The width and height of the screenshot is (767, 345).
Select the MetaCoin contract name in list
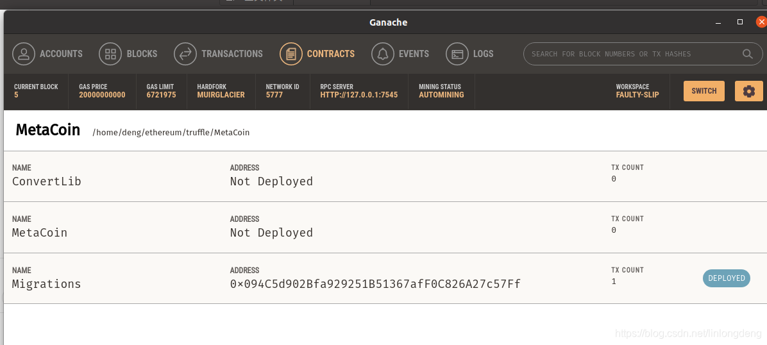tap(40, 232)
